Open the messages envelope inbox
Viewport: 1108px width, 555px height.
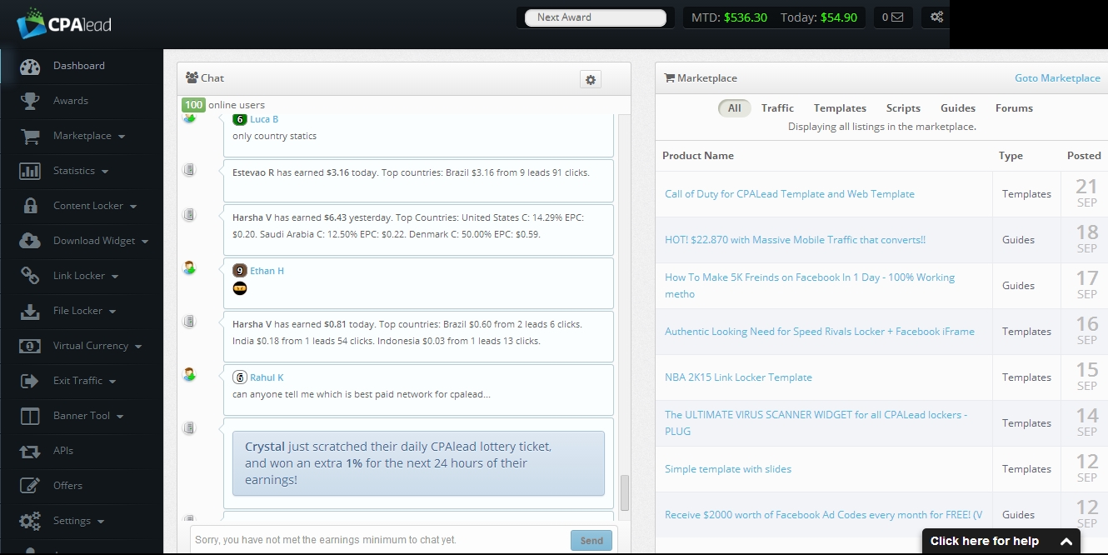pyautogui.click(x=893, y=17)
